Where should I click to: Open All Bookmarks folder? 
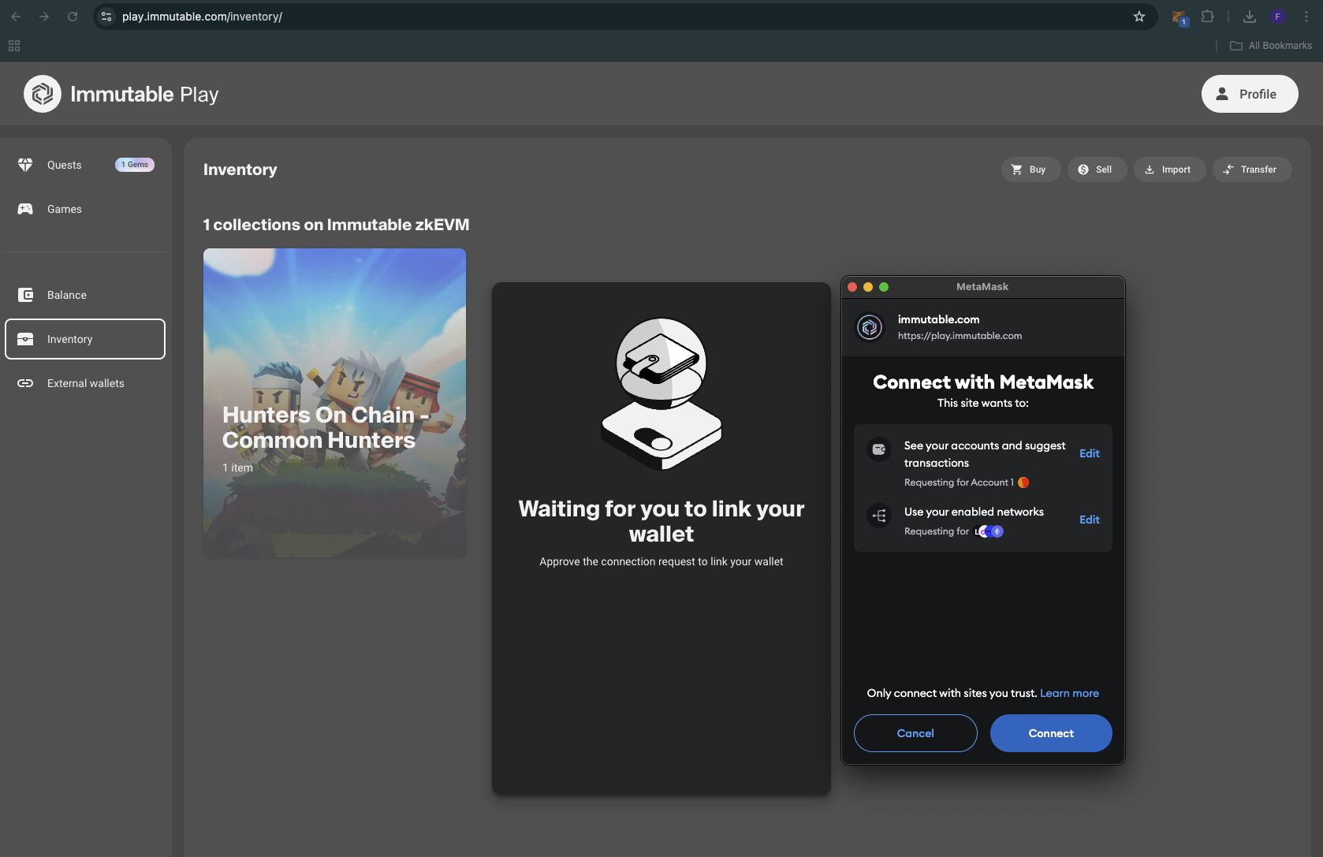(1271, 46)
